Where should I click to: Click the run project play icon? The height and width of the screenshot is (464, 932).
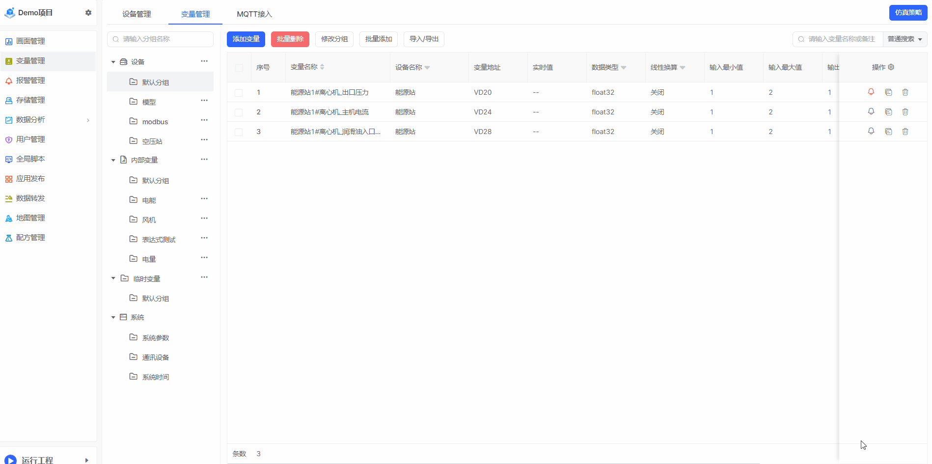tap(10, 460)
